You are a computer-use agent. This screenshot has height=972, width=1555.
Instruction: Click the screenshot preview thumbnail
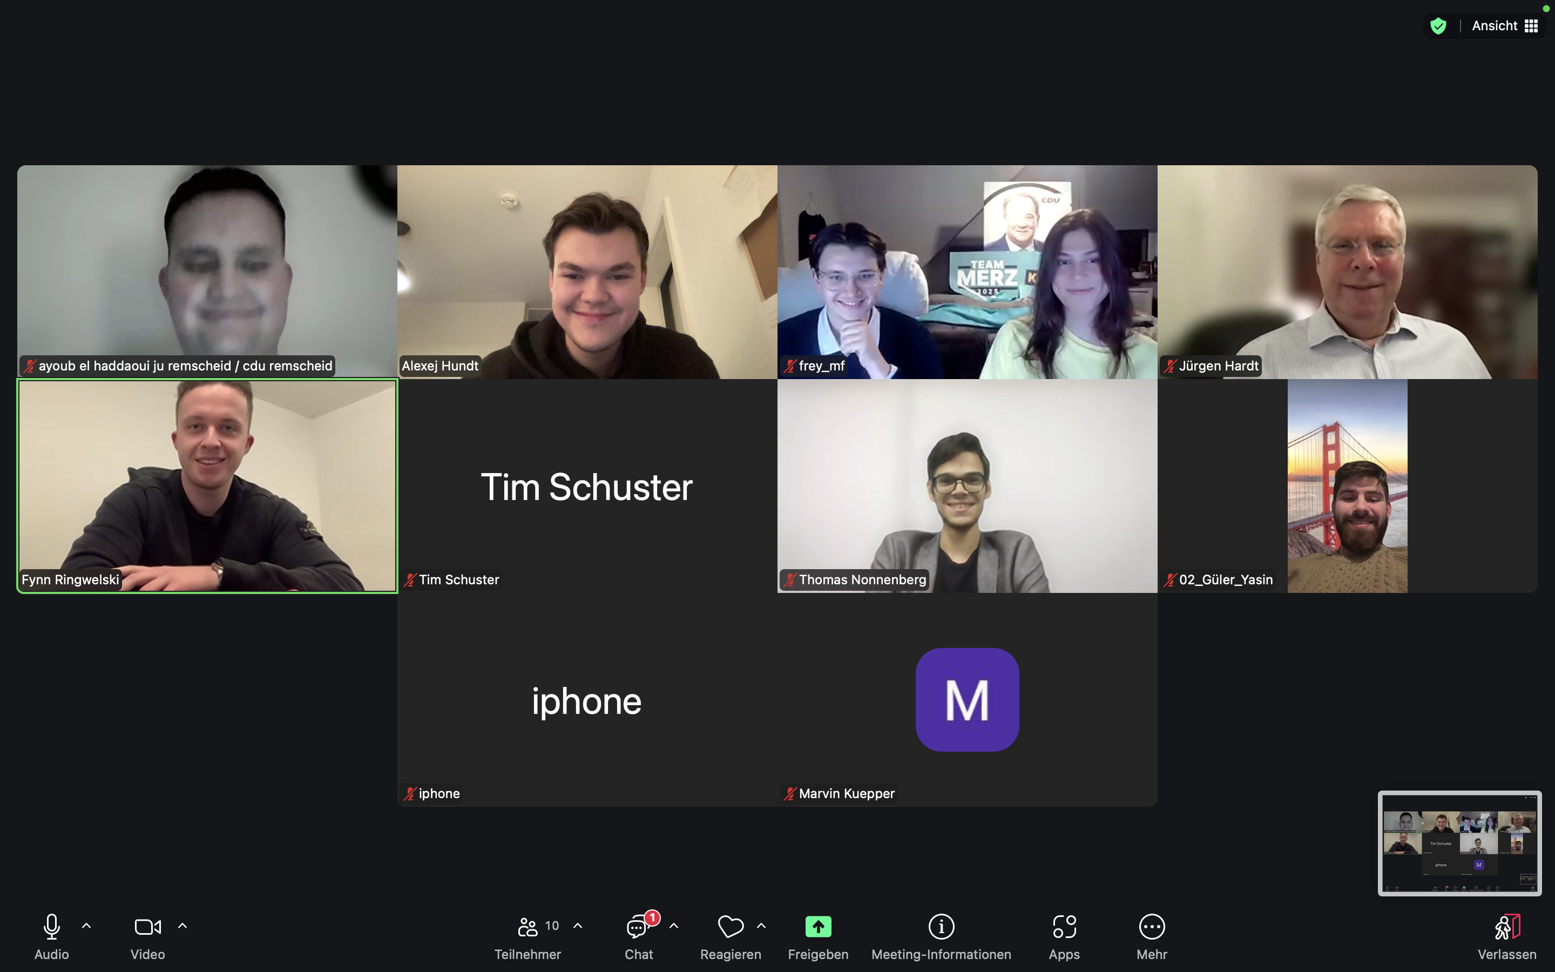point(1460,843)
